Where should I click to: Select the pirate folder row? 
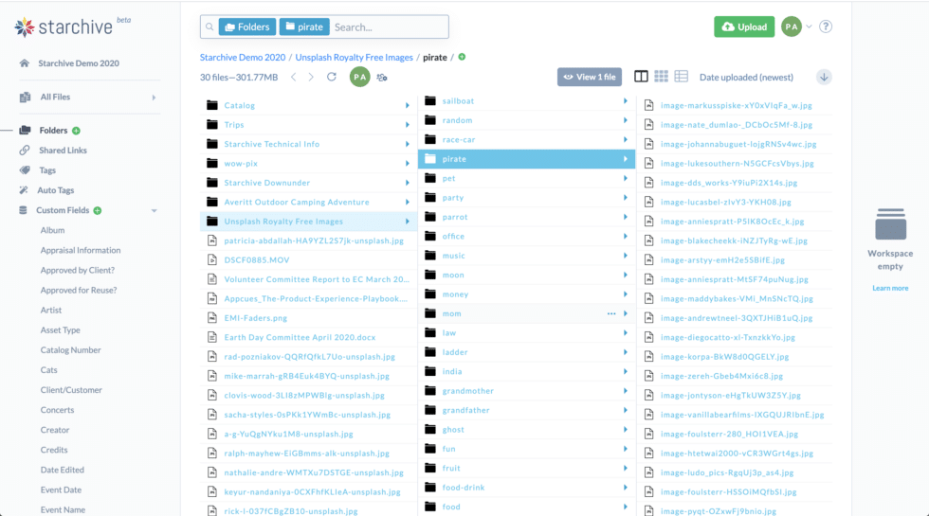(x=527, y=159)
